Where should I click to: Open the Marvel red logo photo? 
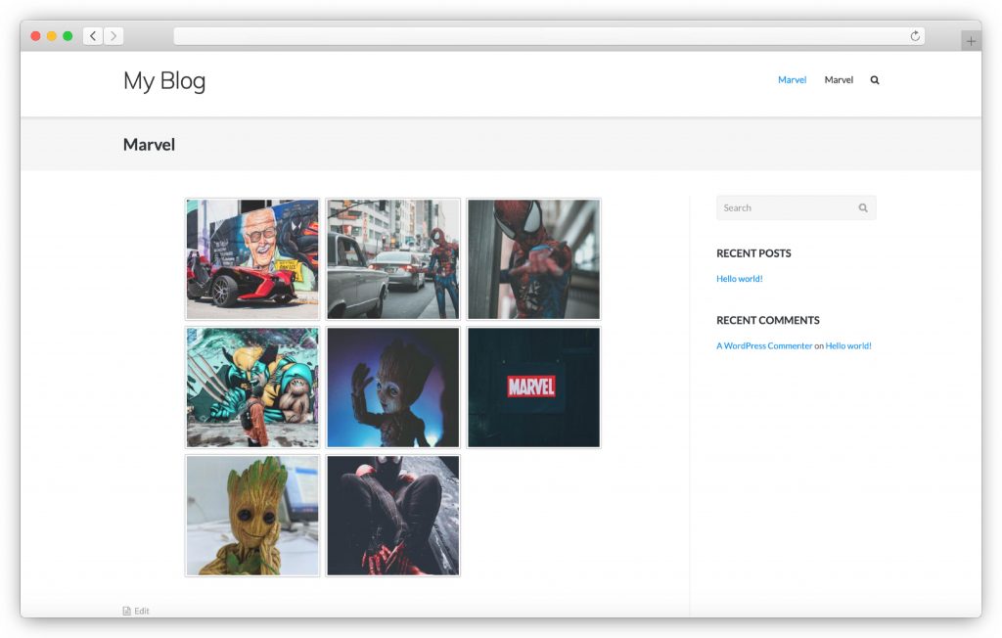[533, 387]
